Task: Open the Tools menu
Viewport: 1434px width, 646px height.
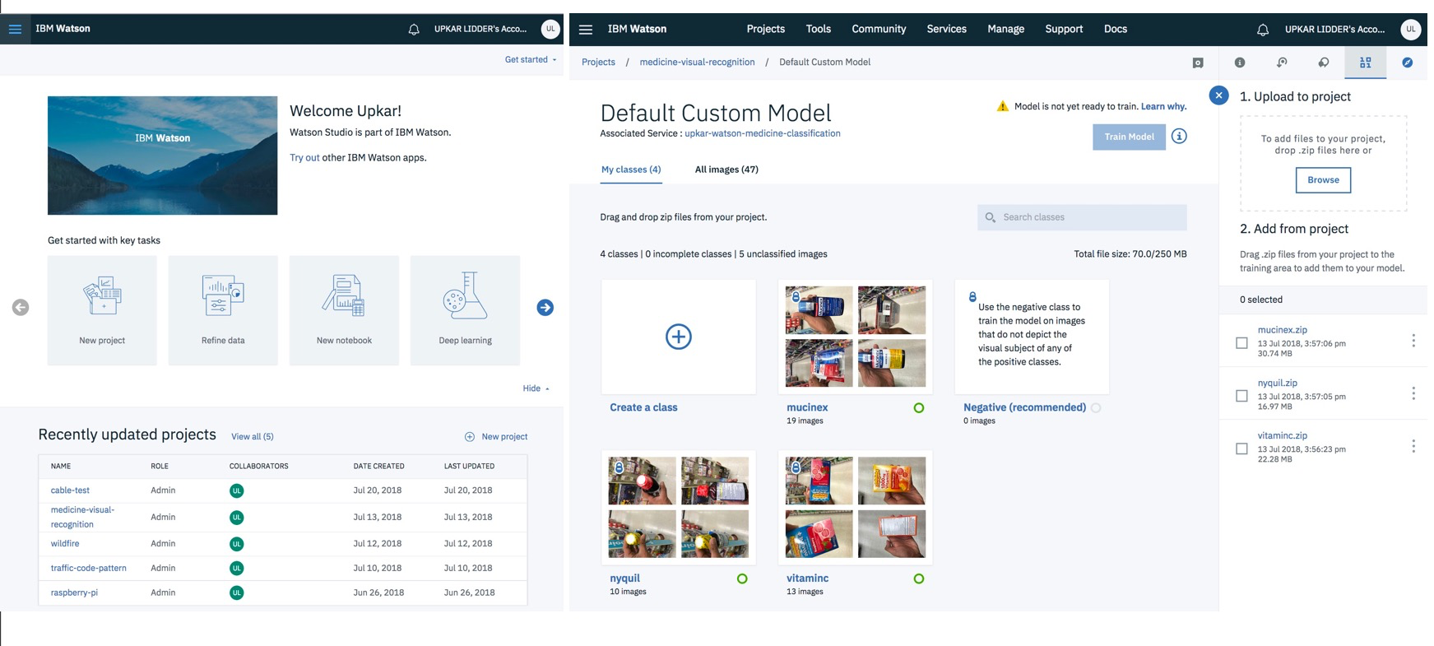Action: 819,29
